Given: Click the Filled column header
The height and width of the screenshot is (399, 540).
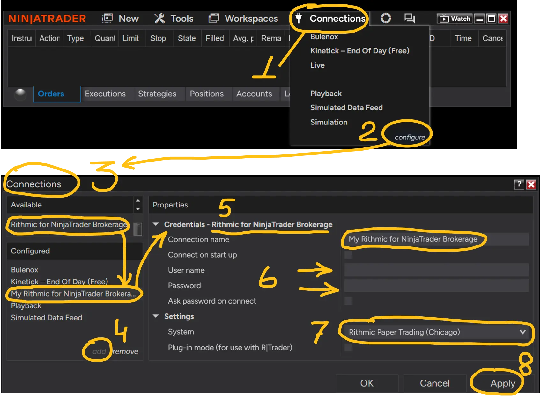Looking at the screenshot, I should 215,38.
